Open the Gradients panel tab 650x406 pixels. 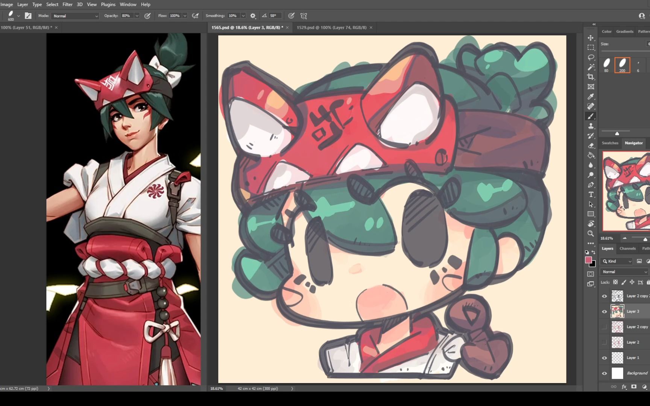pyautogui.click(x=625, y=32)
